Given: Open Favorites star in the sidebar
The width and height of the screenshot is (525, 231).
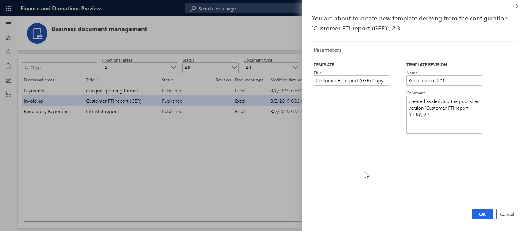Looking at the screenshot, I should (x=8, y=52).
